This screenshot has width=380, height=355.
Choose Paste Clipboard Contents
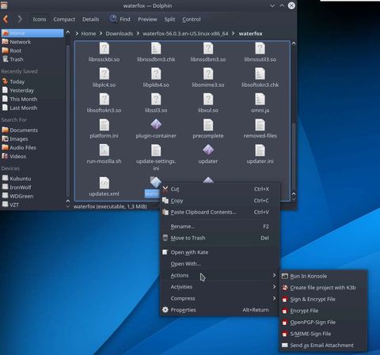click(220, 212)
